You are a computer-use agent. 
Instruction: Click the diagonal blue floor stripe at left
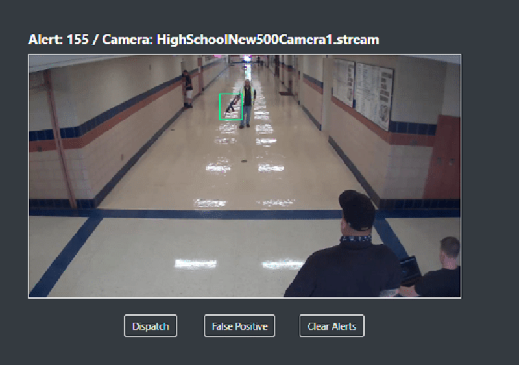(x=65, y=257)
